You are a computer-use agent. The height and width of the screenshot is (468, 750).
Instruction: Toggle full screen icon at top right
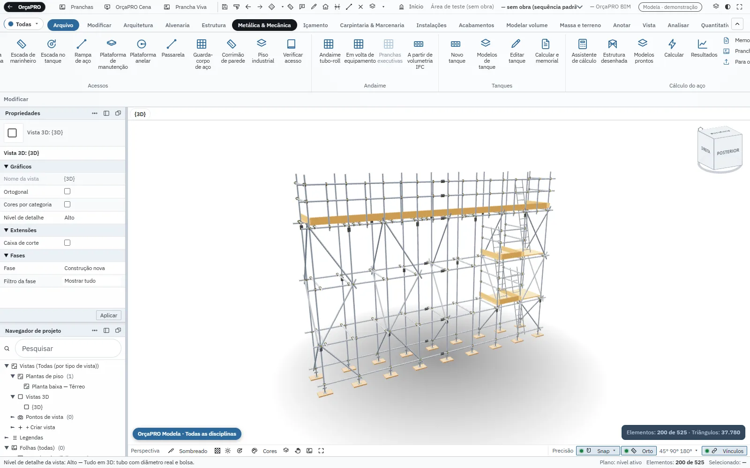(x=739, y=7)
